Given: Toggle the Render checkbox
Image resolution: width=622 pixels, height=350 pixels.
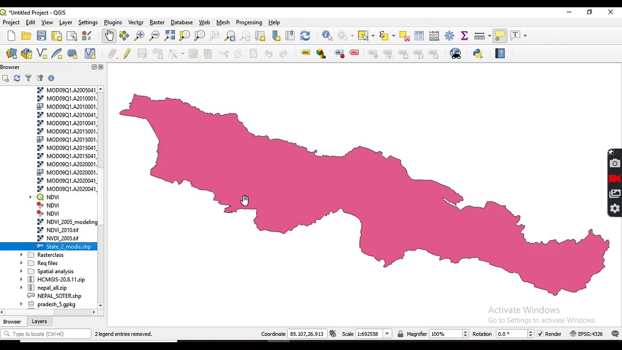Looking at the screenshot, I should pyautogui.click(x=540, y=334).
